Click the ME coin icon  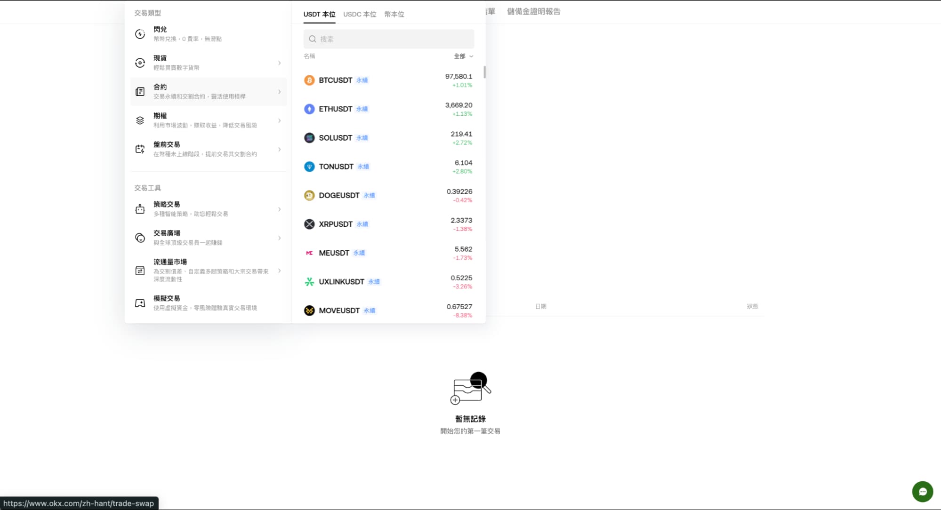pos(309,253)
